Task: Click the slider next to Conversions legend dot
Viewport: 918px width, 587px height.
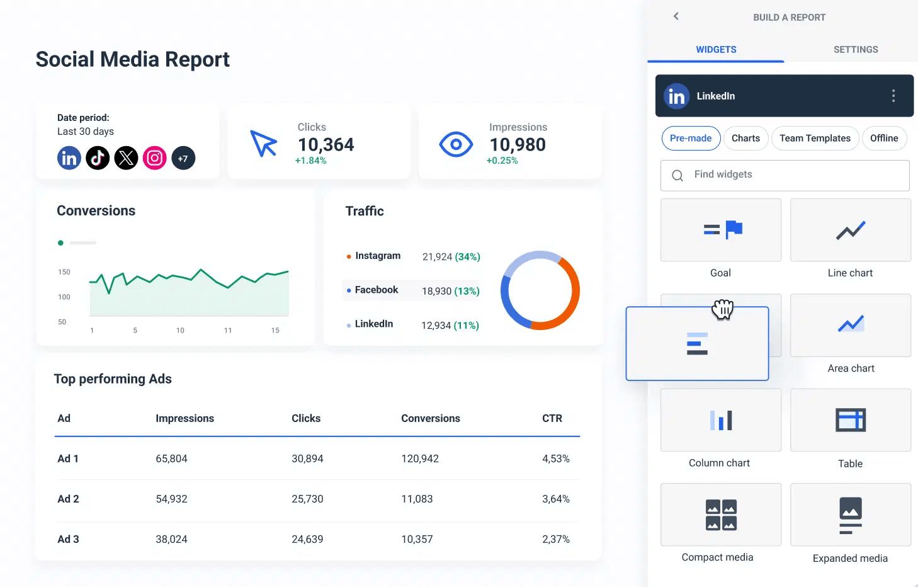Action: coord(82,242)
